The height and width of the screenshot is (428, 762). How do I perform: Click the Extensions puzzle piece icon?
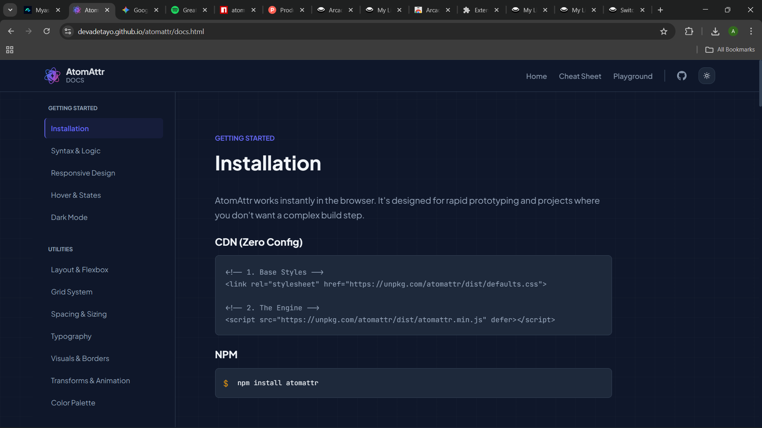[x=689, y=31]
